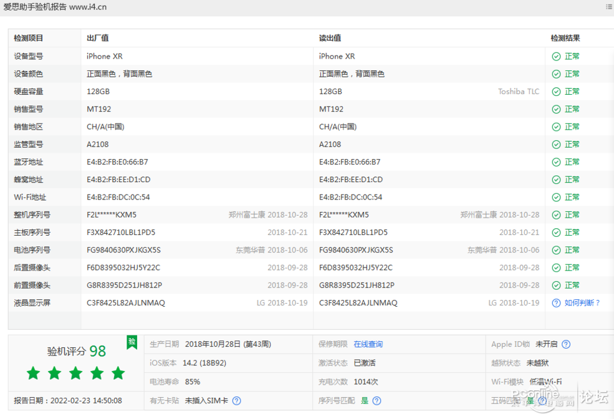
Task: Click the green check icon in 后置摄像头 row
Action: point(556,268)
